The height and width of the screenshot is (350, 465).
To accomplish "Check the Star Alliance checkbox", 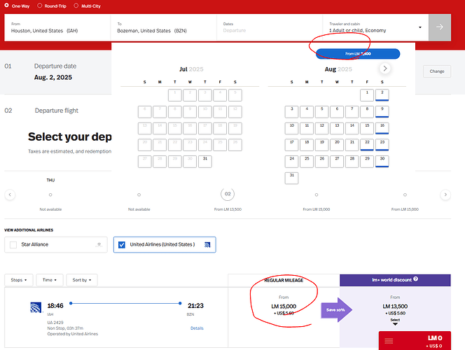I will pyautogui.click(x=13, y=245).
